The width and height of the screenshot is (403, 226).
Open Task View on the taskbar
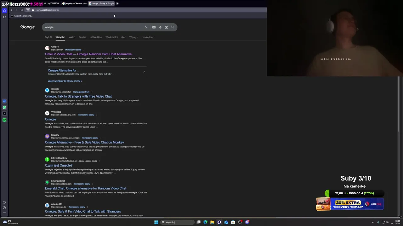199,222
